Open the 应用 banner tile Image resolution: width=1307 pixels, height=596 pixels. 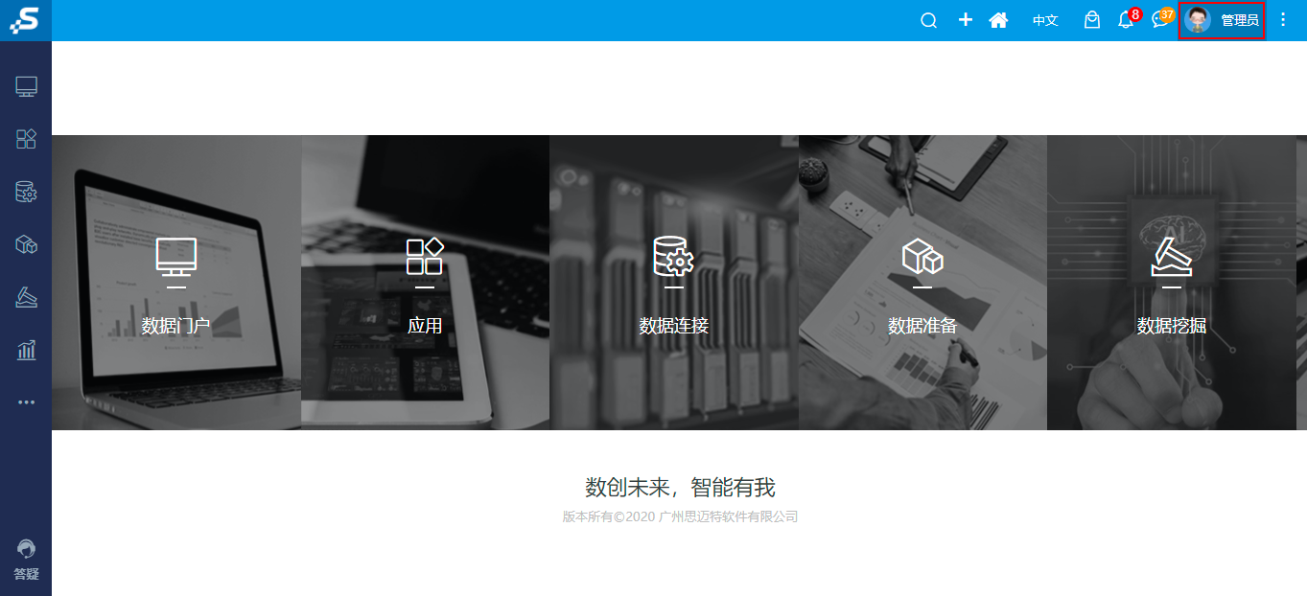425,283
